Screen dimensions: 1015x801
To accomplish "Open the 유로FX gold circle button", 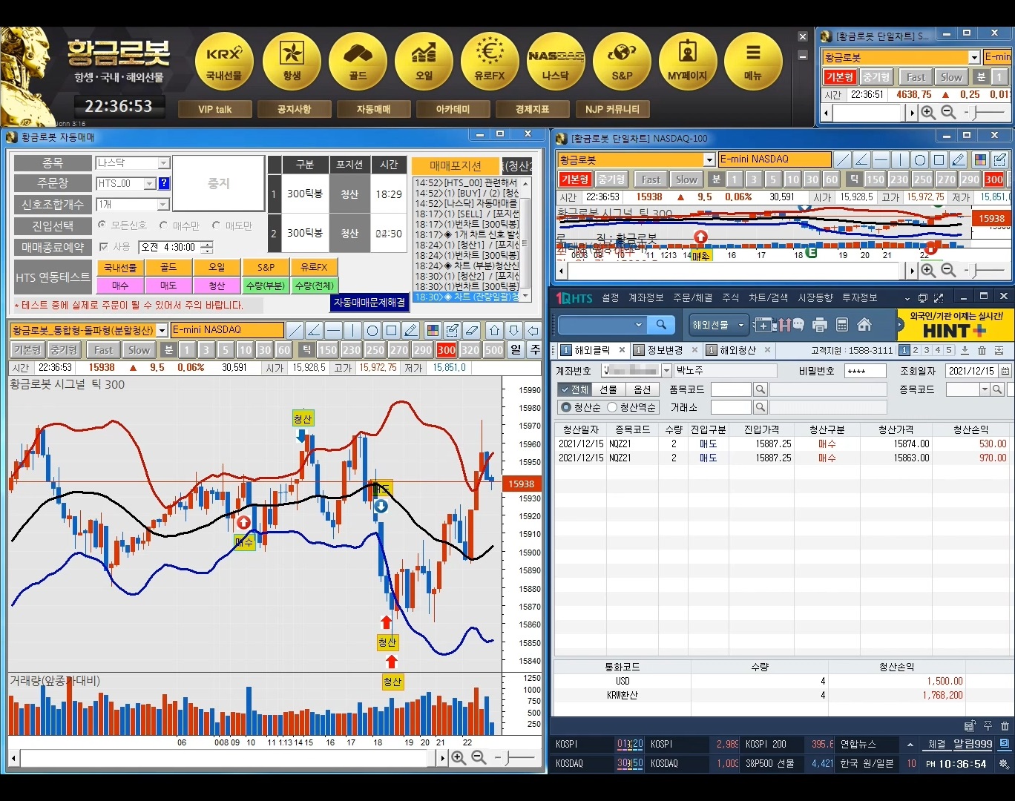I will point(490,61).
